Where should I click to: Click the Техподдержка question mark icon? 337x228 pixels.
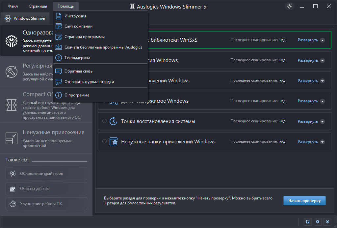59,58
